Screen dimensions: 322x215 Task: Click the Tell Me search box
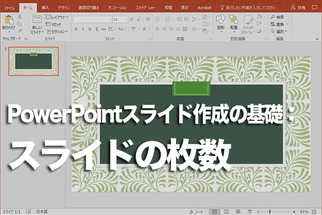248,8
